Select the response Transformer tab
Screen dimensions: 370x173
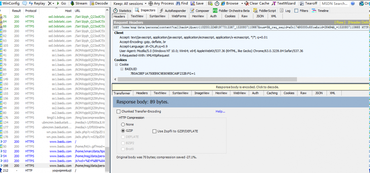[x=122, y=93]
